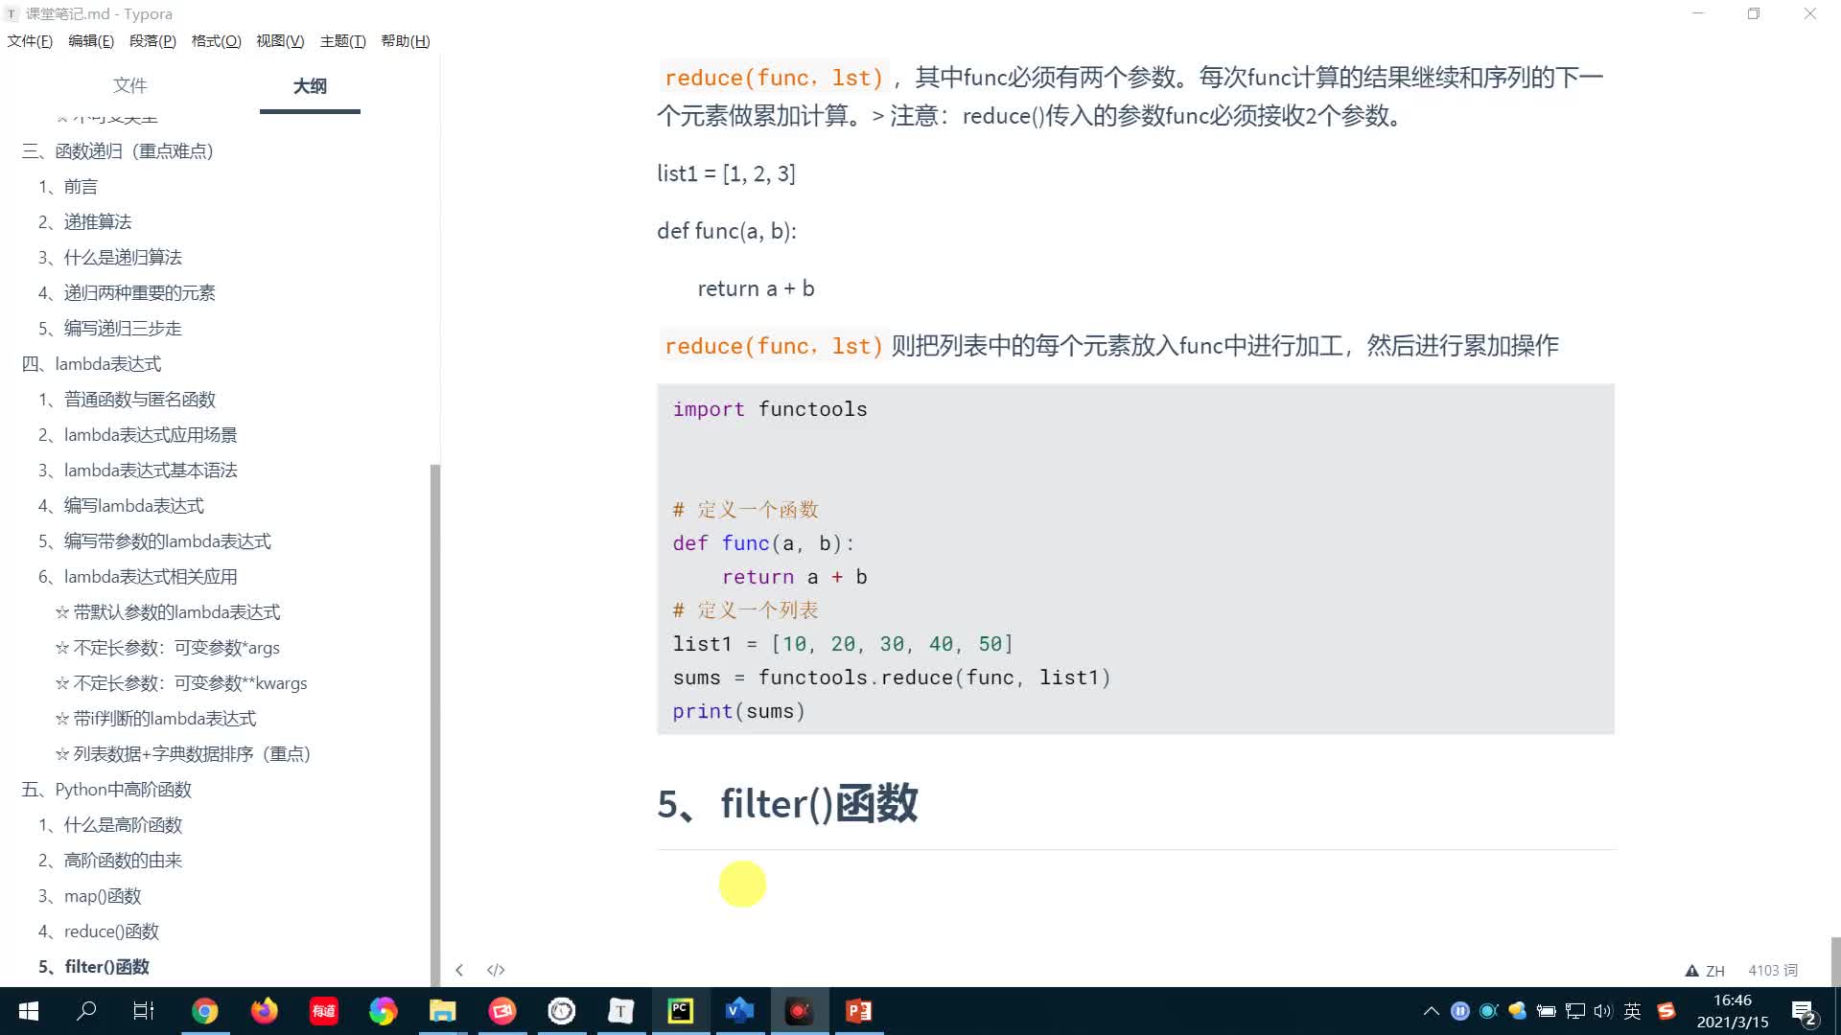
Task: Click sidebar outline scrollbar thumb
Action: [435, 724]
